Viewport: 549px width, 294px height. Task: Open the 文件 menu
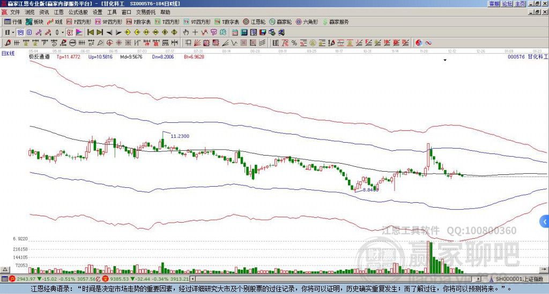(x=15, y=12)
